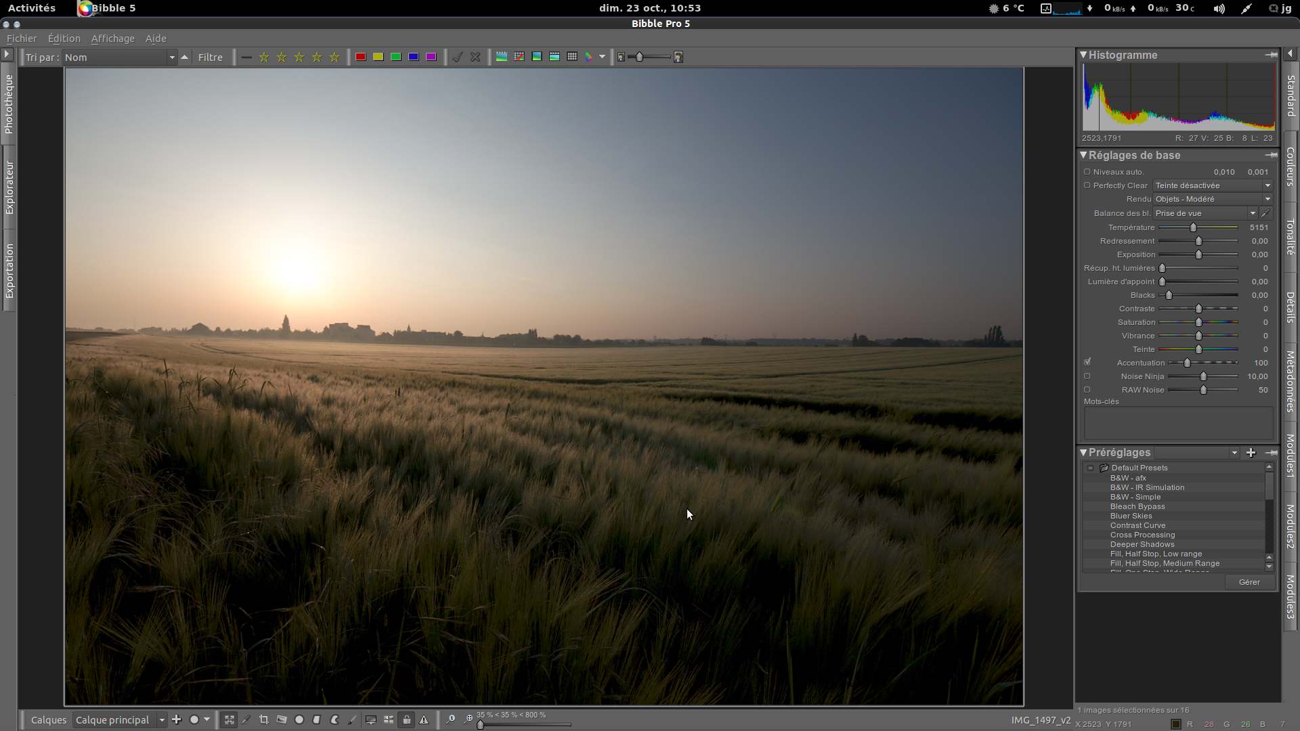Screen dimensions: 1300x731
Task: Toggle the lock icon in bottom toolbar
Action: (406, 719)
